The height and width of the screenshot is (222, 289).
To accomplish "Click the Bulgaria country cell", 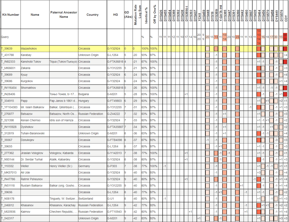I will 84,94.
